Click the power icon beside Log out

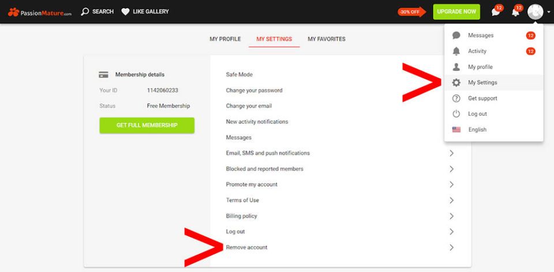click(x=456, y=114)
